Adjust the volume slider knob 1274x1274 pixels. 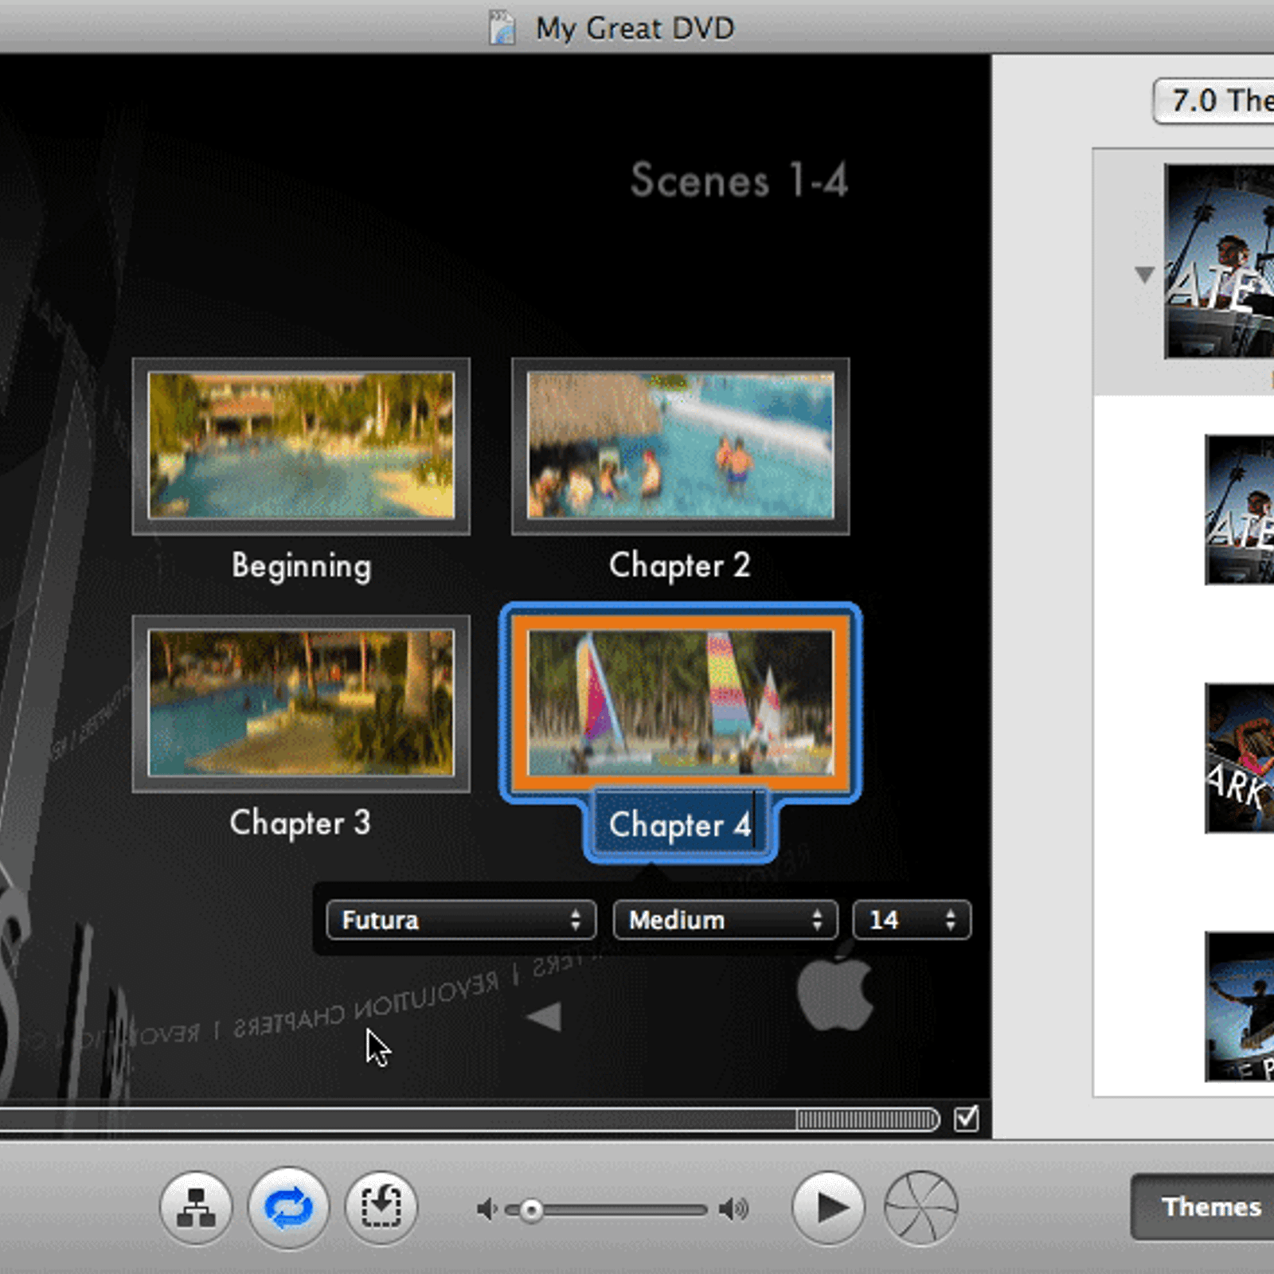click(x=531, y=1211)
